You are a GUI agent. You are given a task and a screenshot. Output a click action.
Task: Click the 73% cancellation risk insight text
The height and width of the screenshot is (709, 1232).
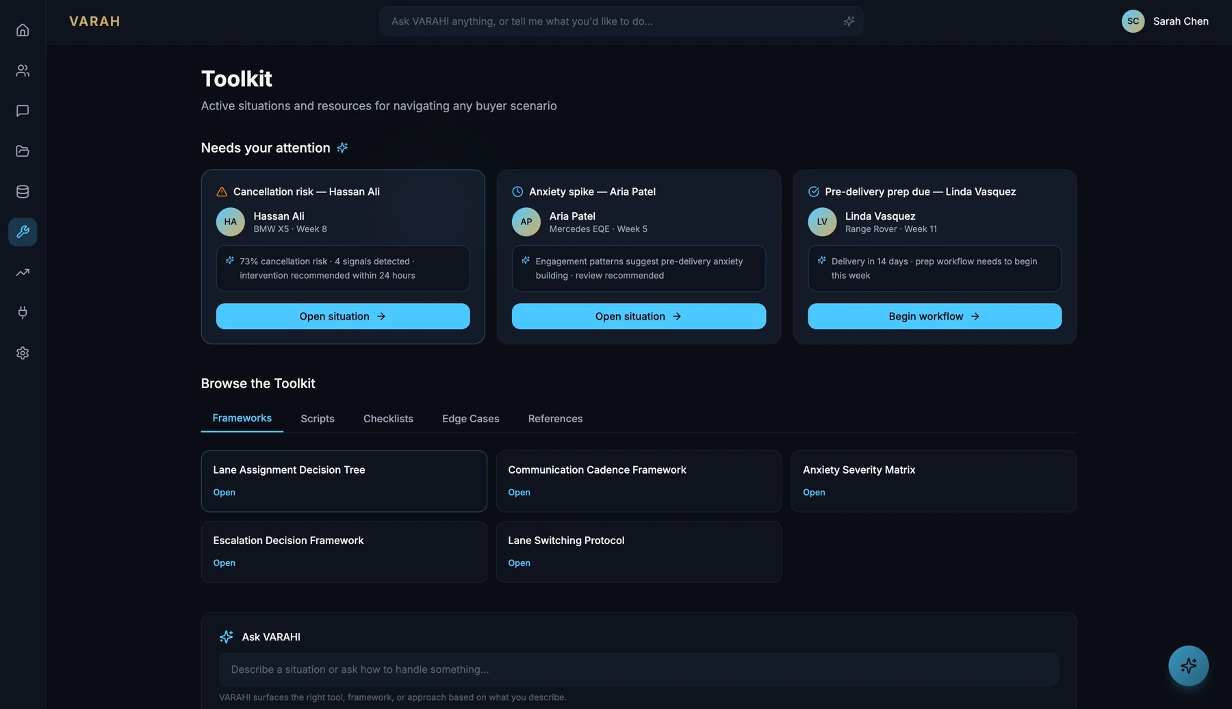327,268
